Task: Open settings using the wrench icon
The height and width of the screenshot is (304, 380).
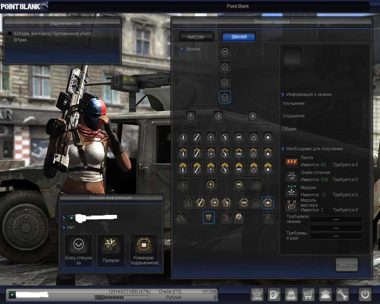Action: [x=343, y=295]
